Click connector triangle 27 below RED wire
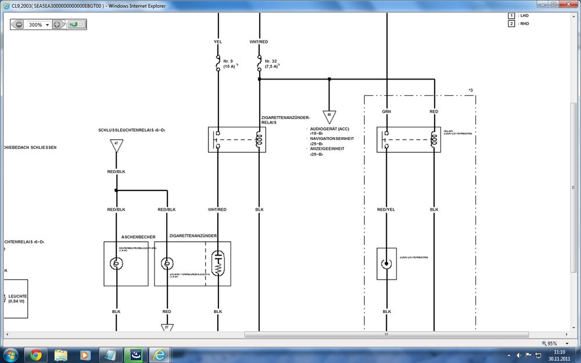 tap(167, 328)
